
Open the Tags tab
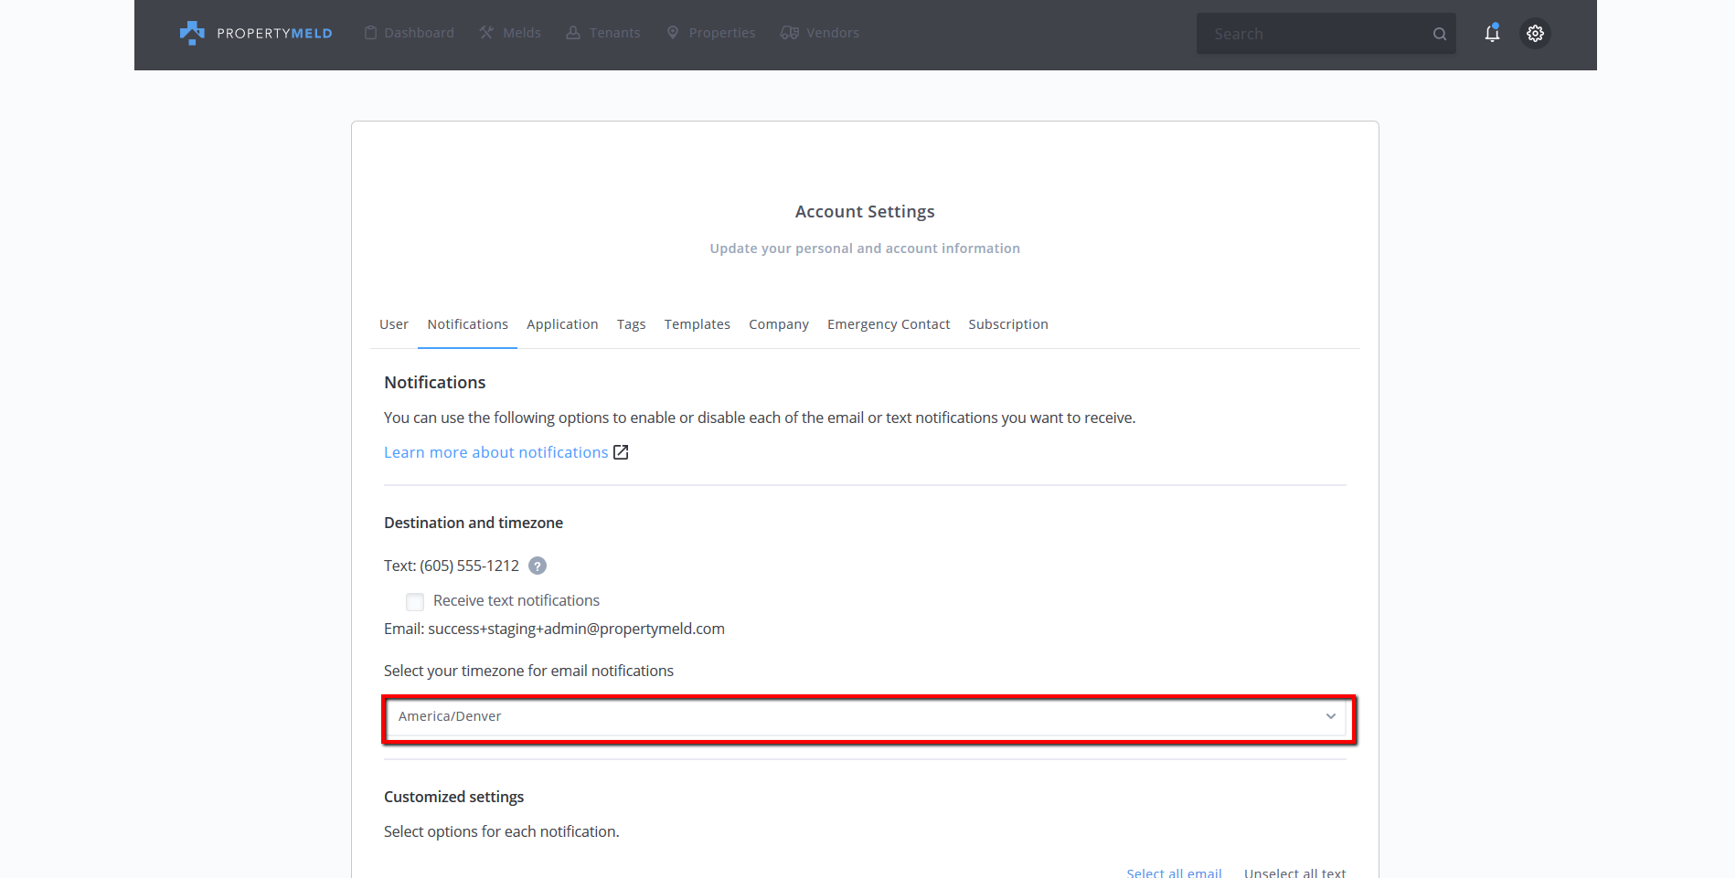click(631, 324)
